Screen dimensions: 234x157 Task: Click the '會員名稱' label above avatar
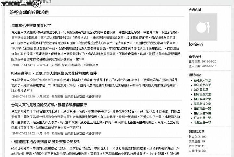click(195, 10)
